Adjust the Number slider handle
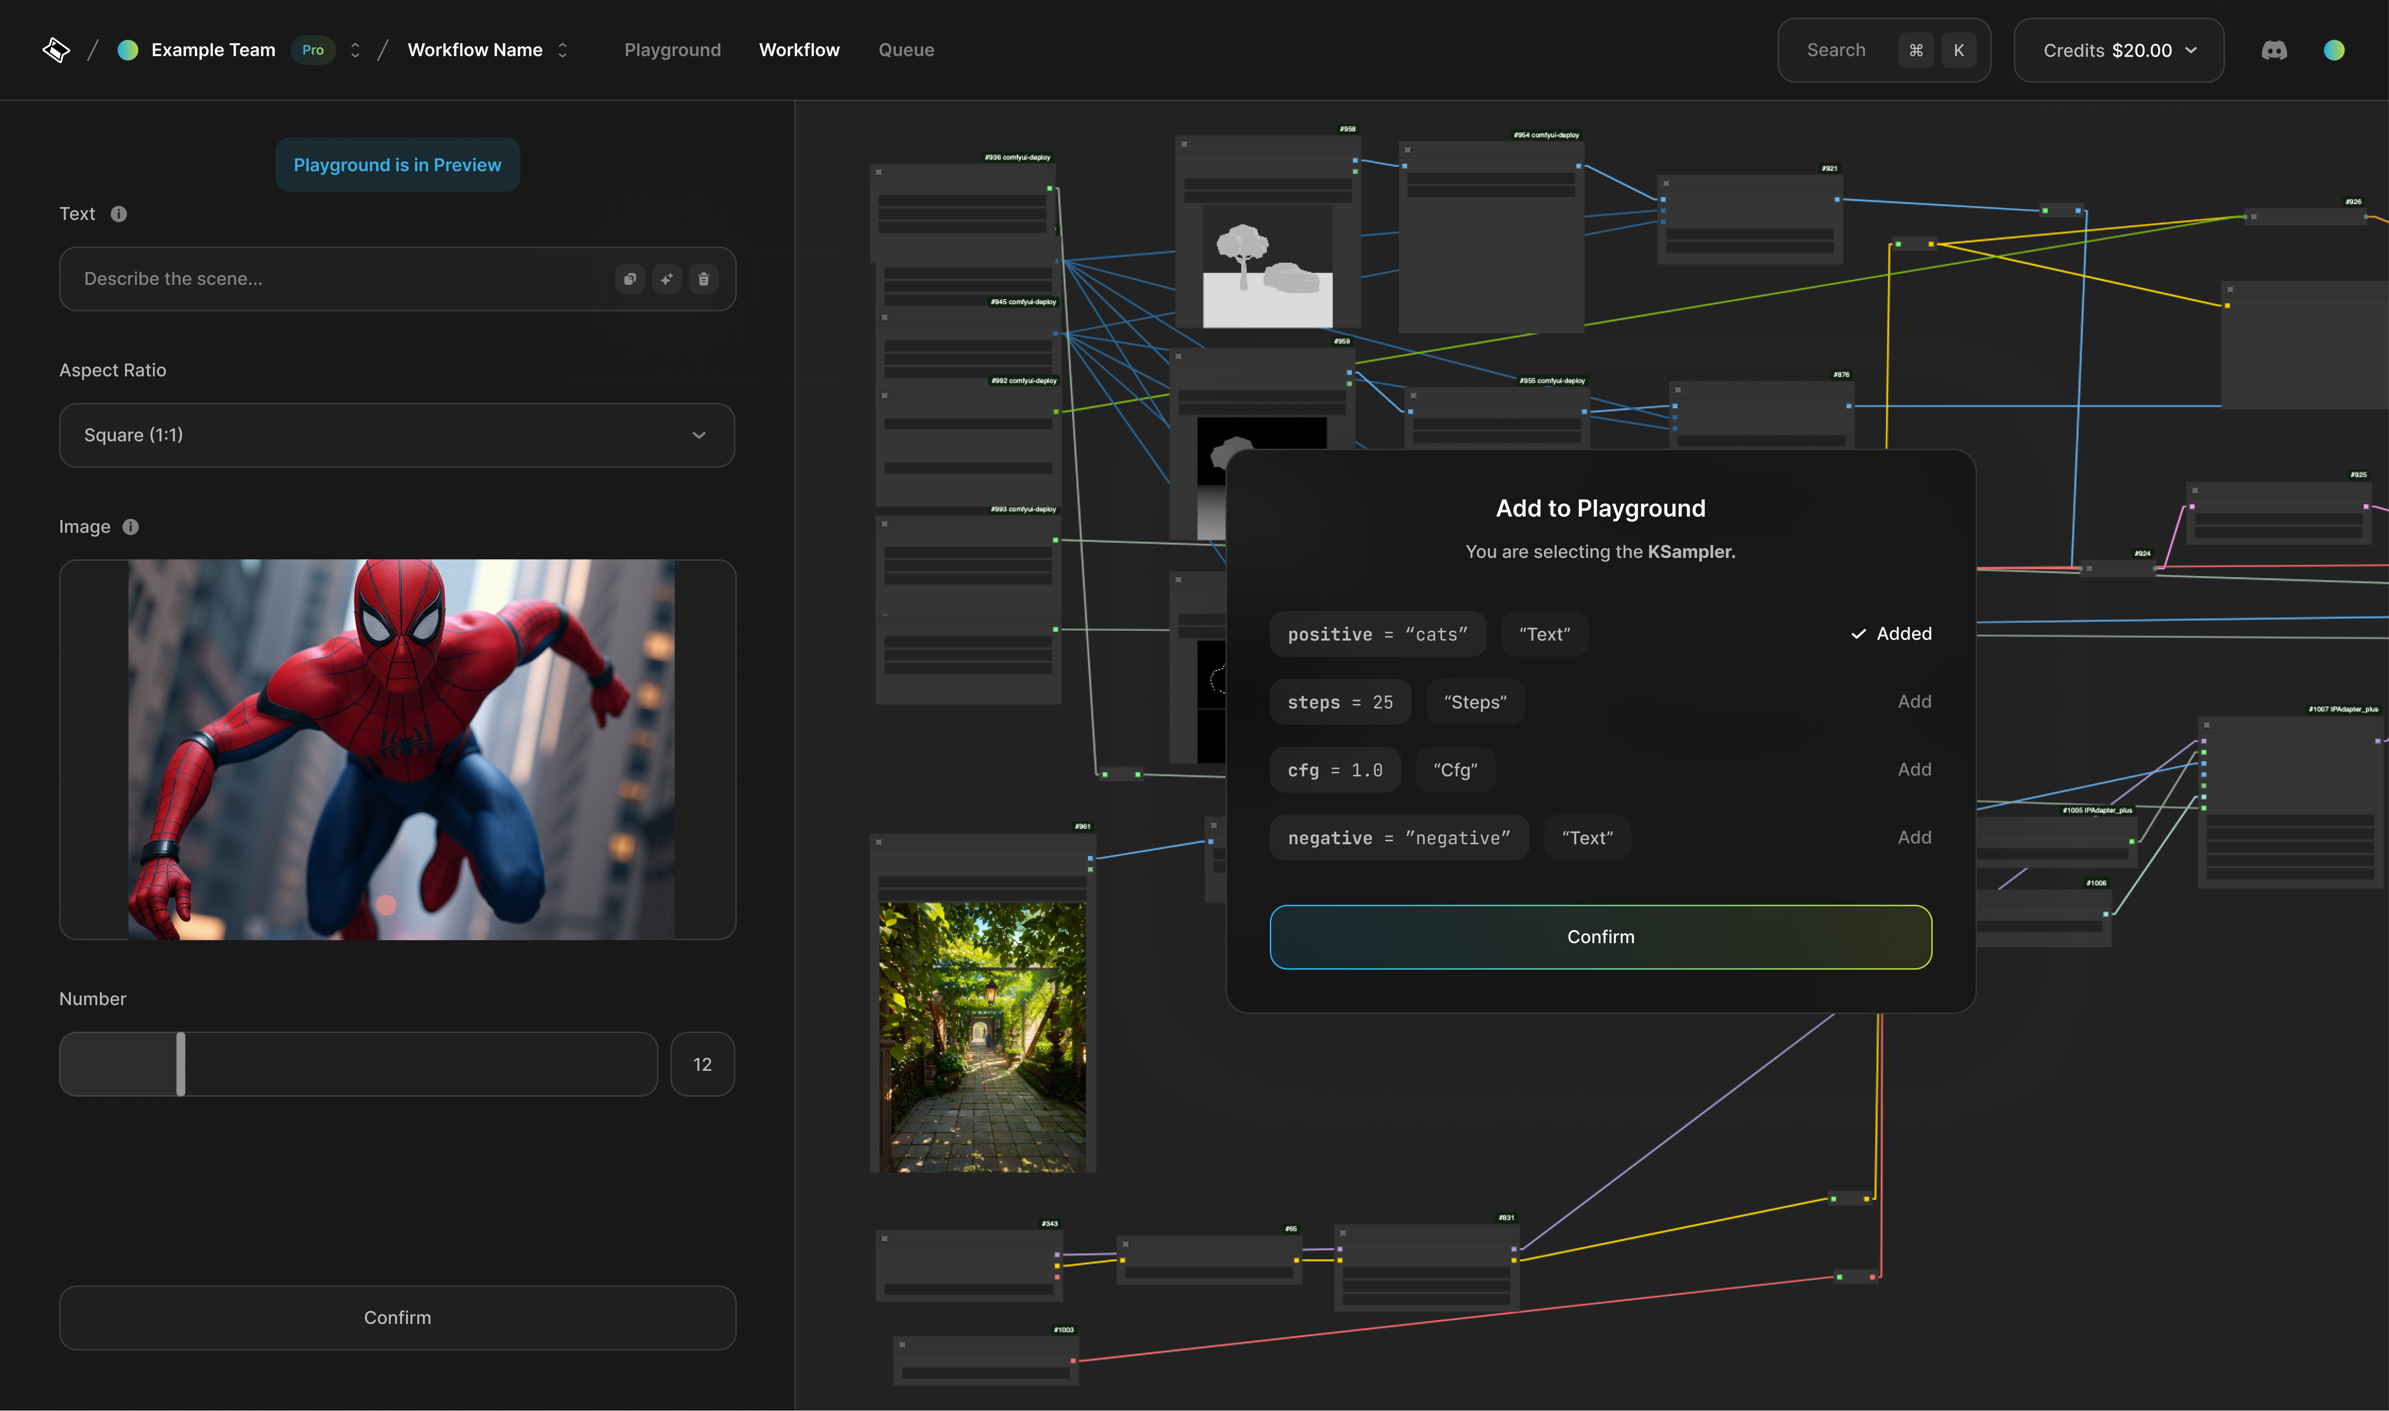 click(x=182, y=1064)
